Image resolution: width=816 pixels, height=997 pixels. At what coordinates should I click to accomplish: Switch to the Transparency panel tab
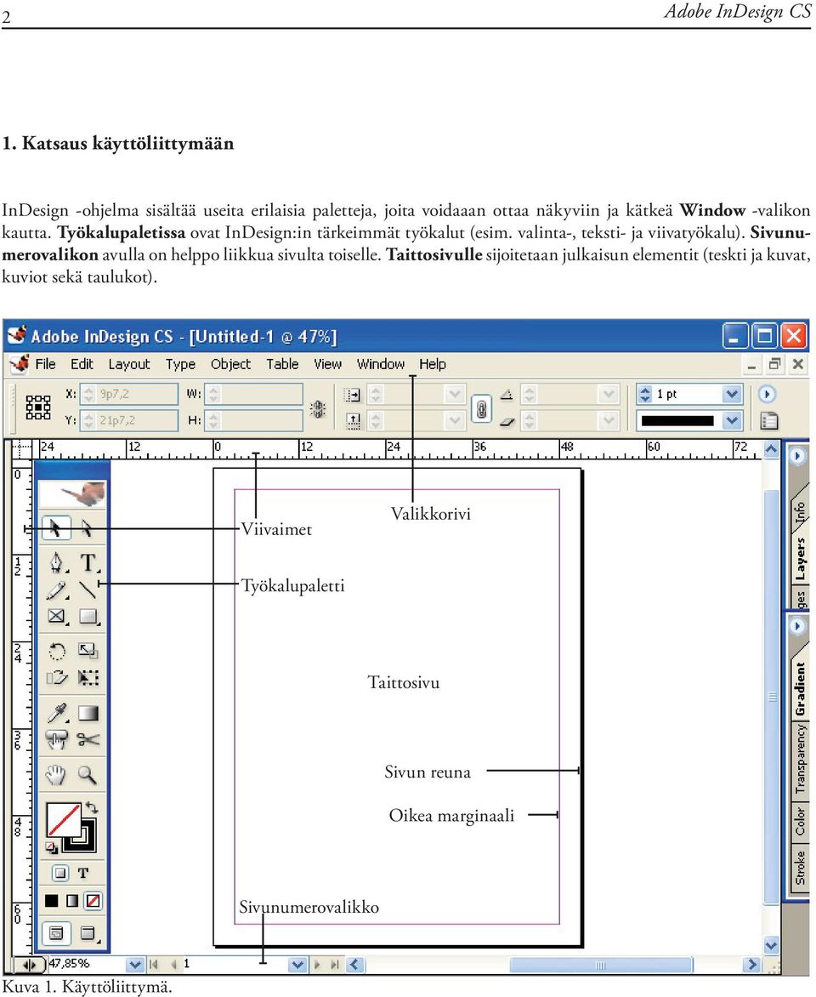[x=800, y=759]
